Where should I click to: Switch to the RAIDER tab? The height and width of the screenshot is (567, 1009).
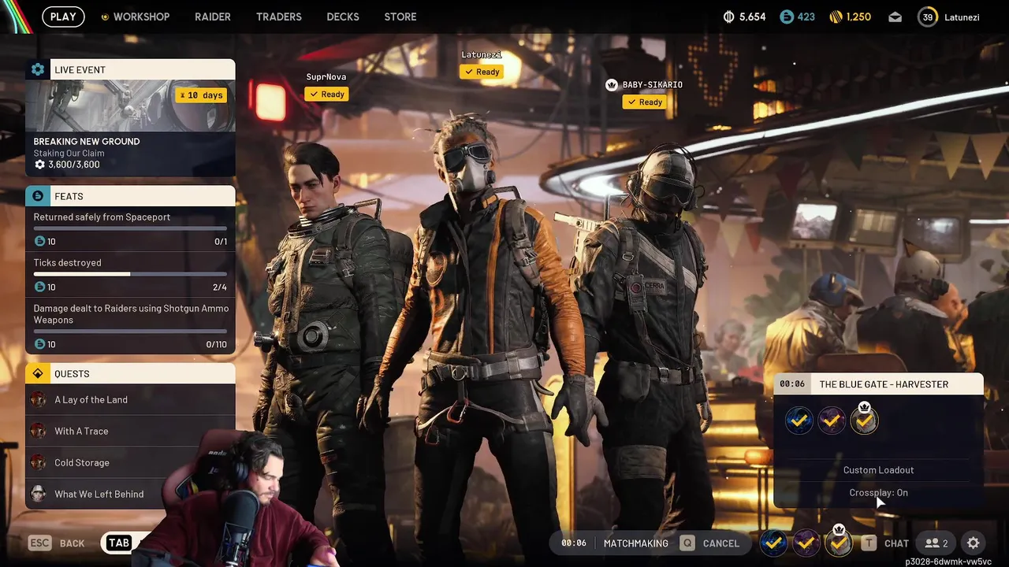point(213,17)
